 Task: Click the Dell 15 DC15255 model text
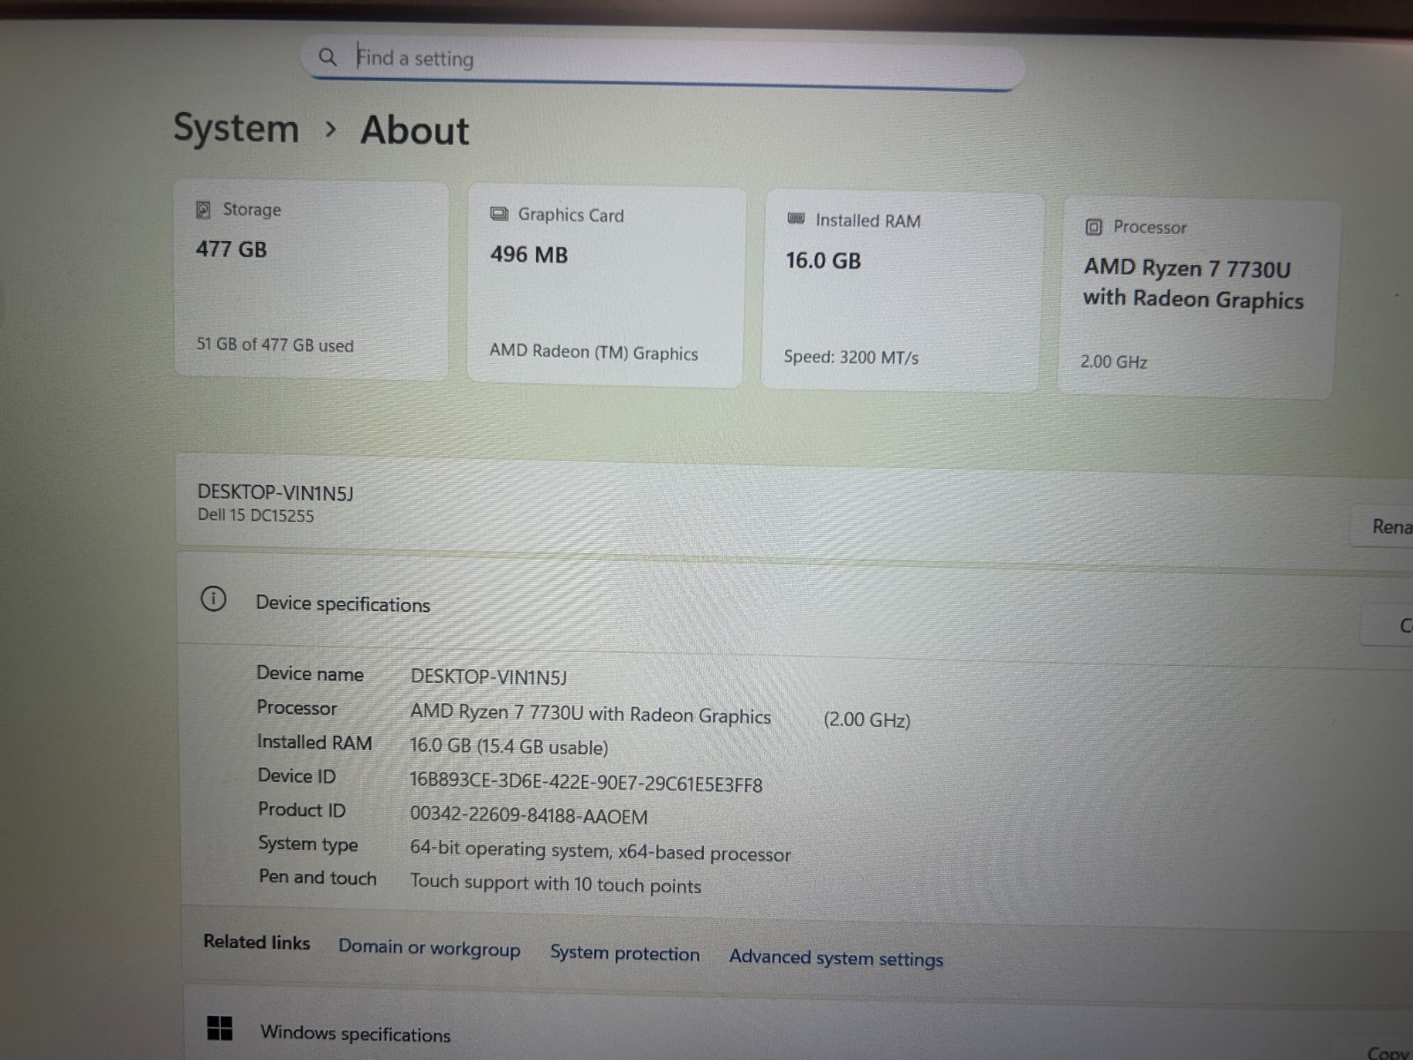(255, 515)
